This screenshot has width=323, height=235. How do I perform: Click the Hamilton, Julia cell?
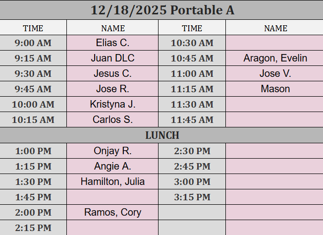coord(112,182)
